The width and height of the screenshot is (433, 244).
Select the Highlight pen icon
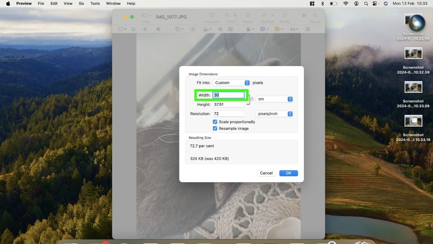[x=264, y=16]
